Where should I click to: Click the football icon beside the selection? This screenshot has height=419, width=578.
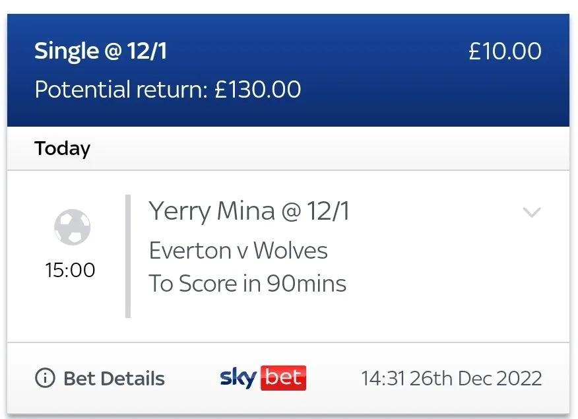72,228
